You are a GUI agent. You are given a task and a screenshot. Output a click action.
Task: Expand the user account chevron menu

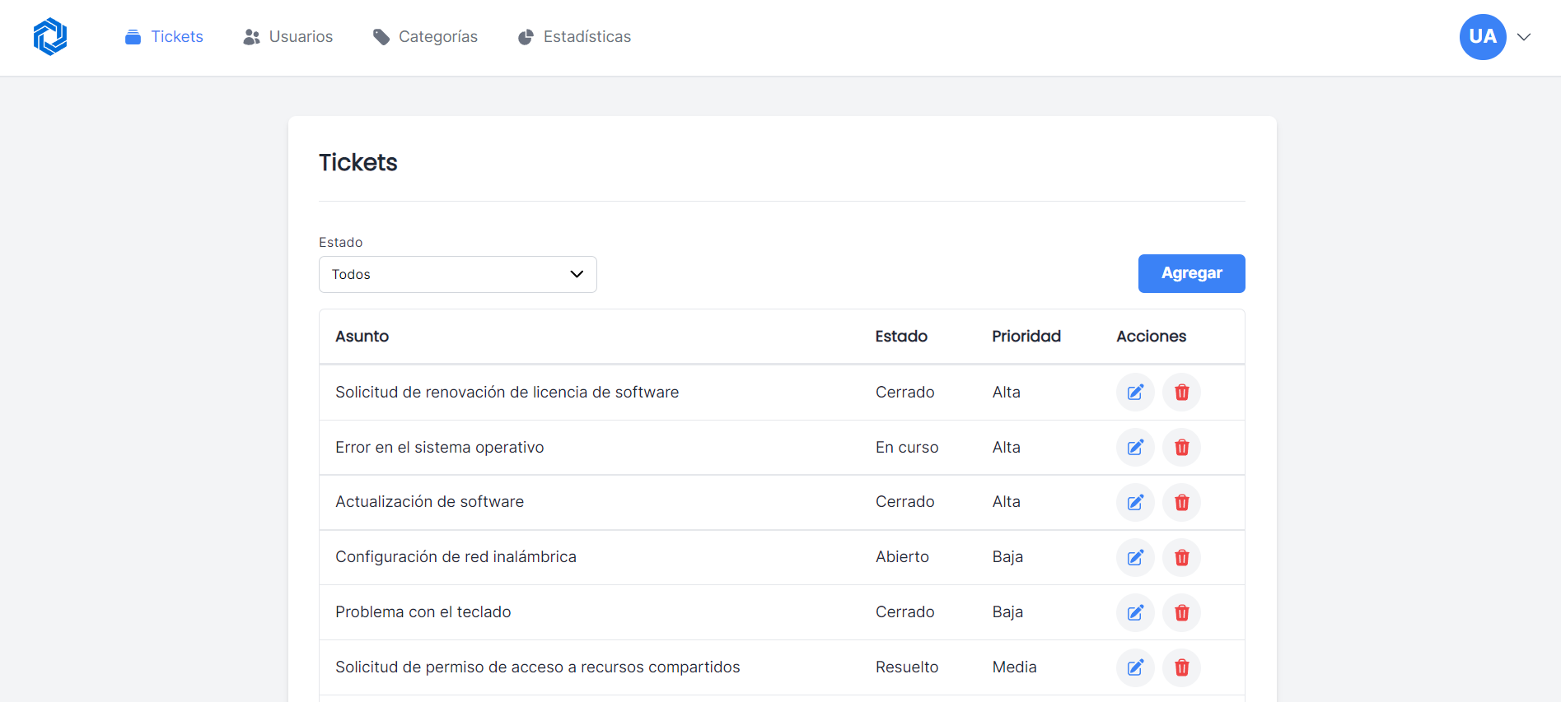click(x=1524, y=37)
